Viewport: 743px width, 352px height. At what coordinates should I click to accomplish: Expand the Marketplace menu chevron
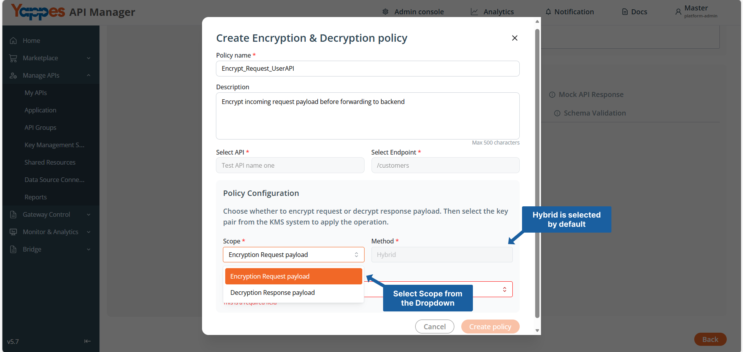click(x=89, y=58)
